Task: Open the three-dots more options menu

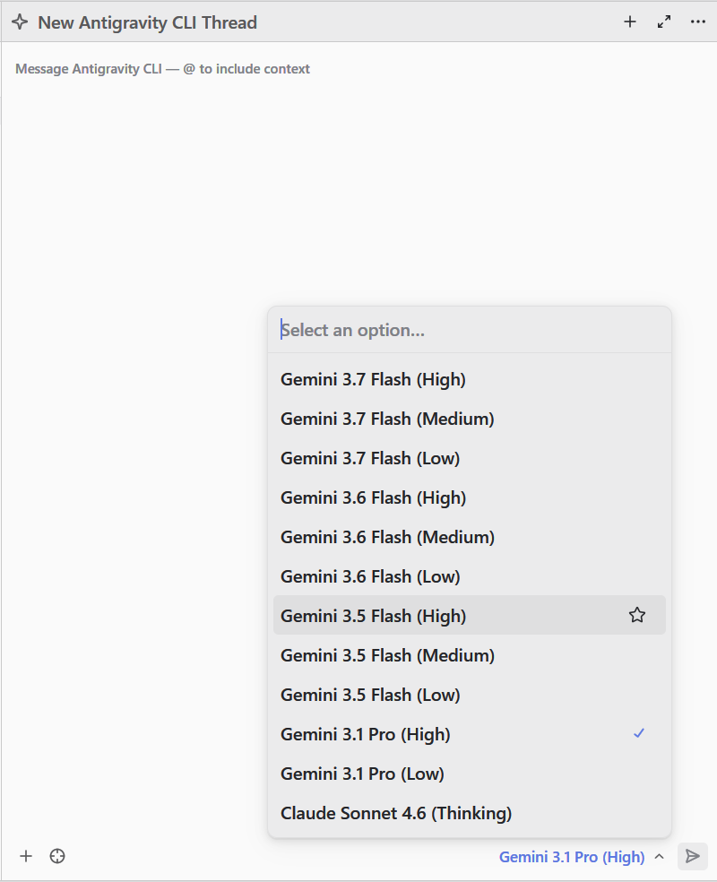Action: pyautogui.click(x=698, y=22)
